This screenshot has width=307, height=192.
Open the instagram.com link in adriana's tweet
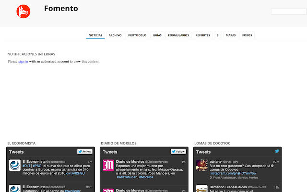[233, 173]
